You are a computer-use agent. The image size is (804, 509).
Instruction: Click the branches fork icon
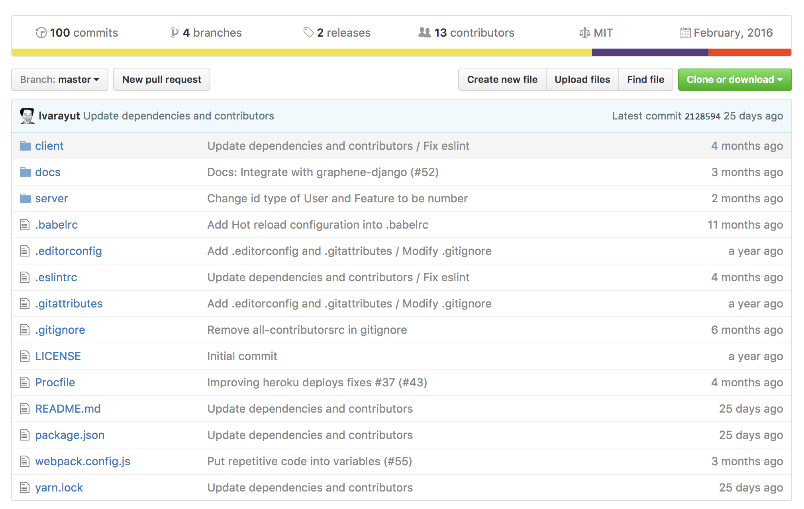(175, 33)
